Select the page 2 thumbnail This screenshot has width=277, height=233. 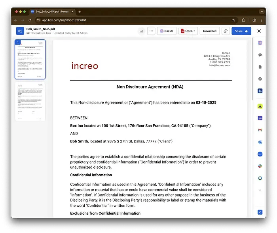coord(30,101)
